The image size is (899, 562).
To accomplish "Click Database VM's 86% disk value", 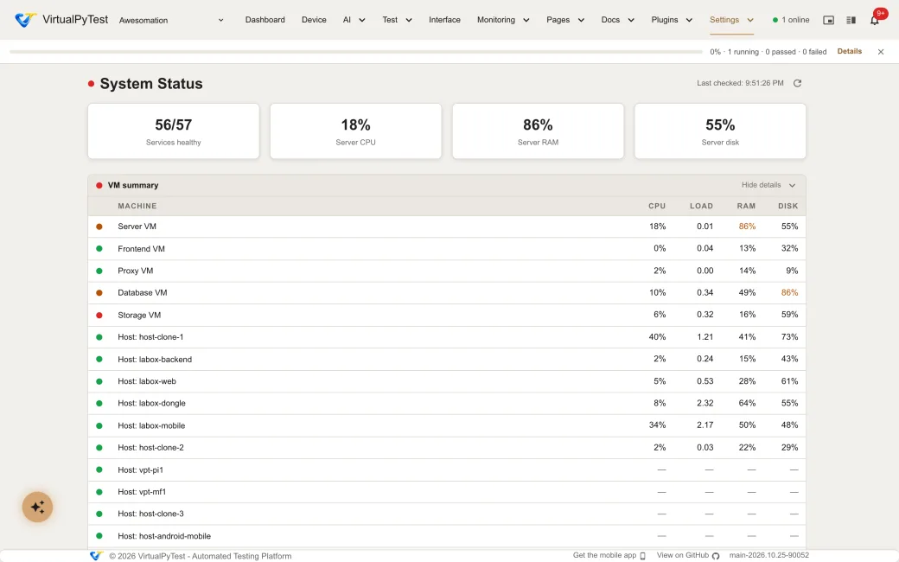I will [x=789, y=292].
